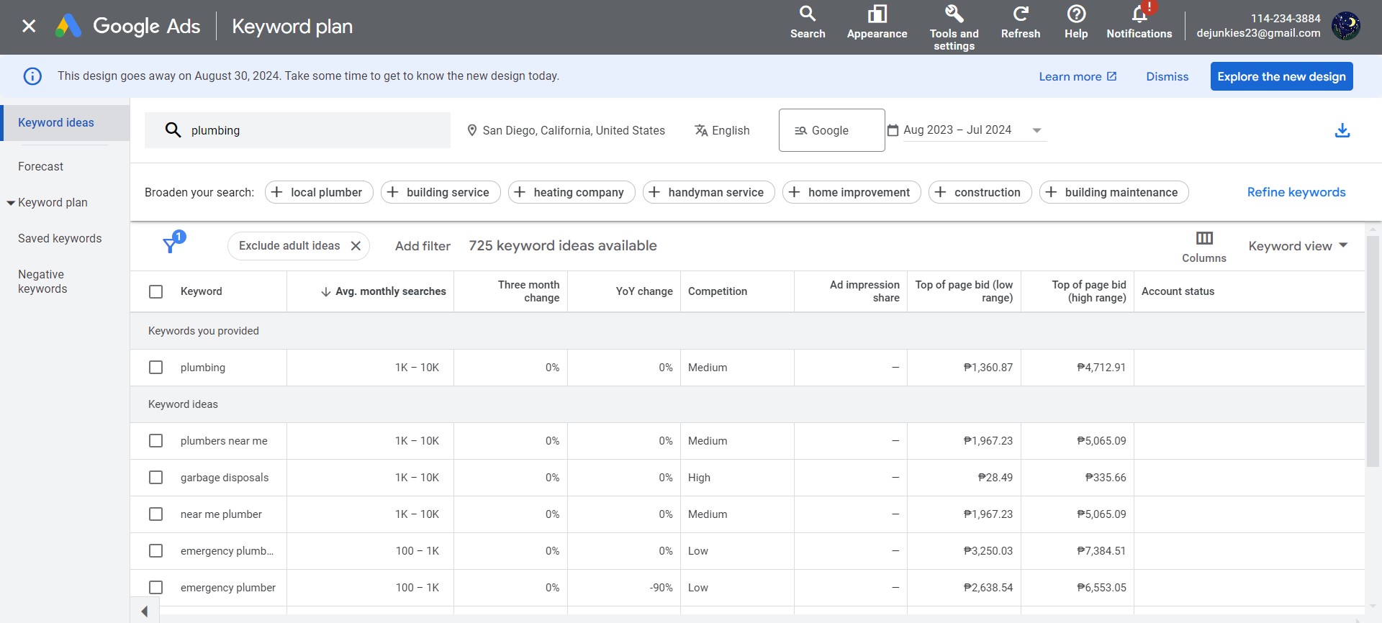The width and height of the screenshot is (1382, 623).
Task: Select the garbage disposals keyword checkbox
Action: tap(155, 478)
